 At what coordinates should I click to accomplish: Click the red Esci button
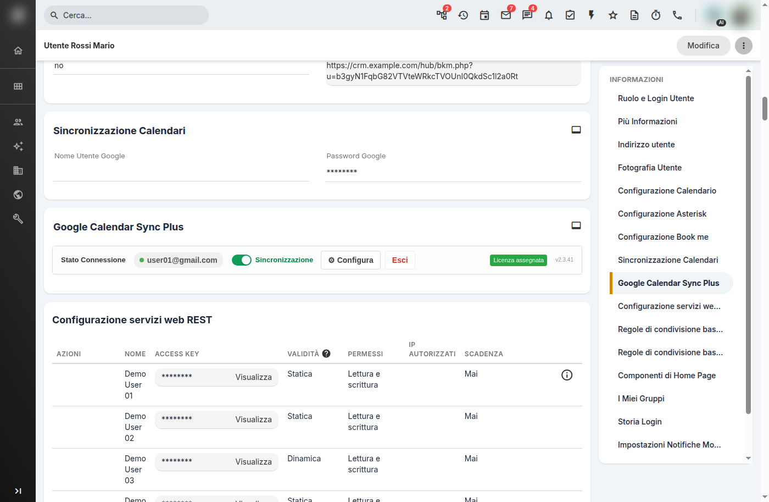pos(400,260)
